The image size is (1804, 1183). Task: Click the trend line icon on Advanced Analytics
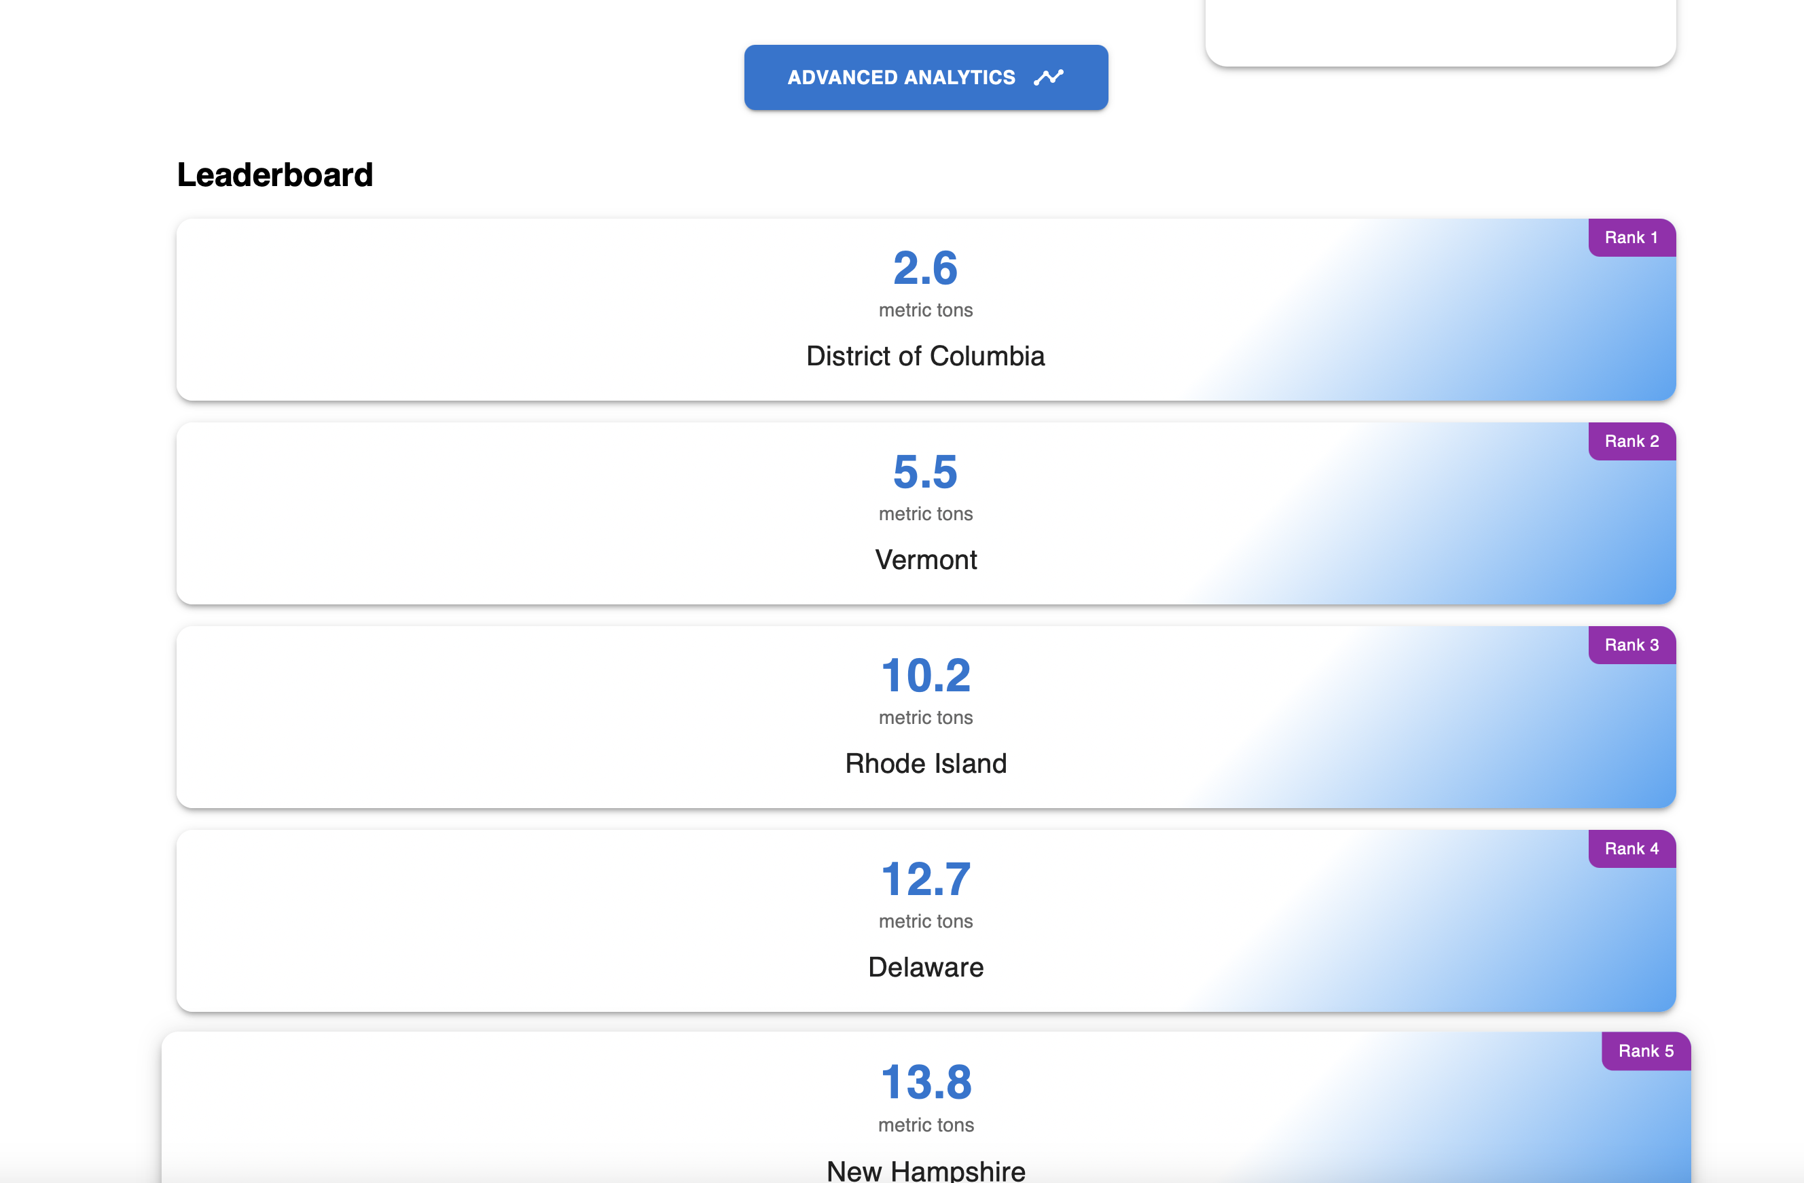point(1049,77)
